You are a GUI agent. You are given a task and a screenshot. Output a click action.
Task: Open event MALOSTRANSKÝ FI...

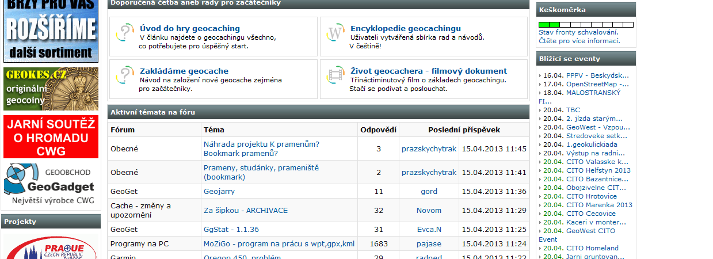579,97
